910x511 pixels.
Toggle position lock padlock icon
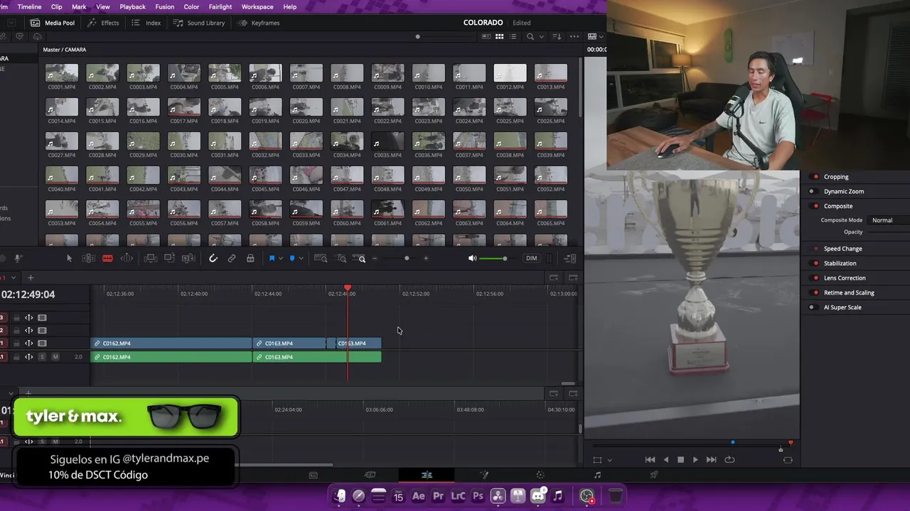250,258
